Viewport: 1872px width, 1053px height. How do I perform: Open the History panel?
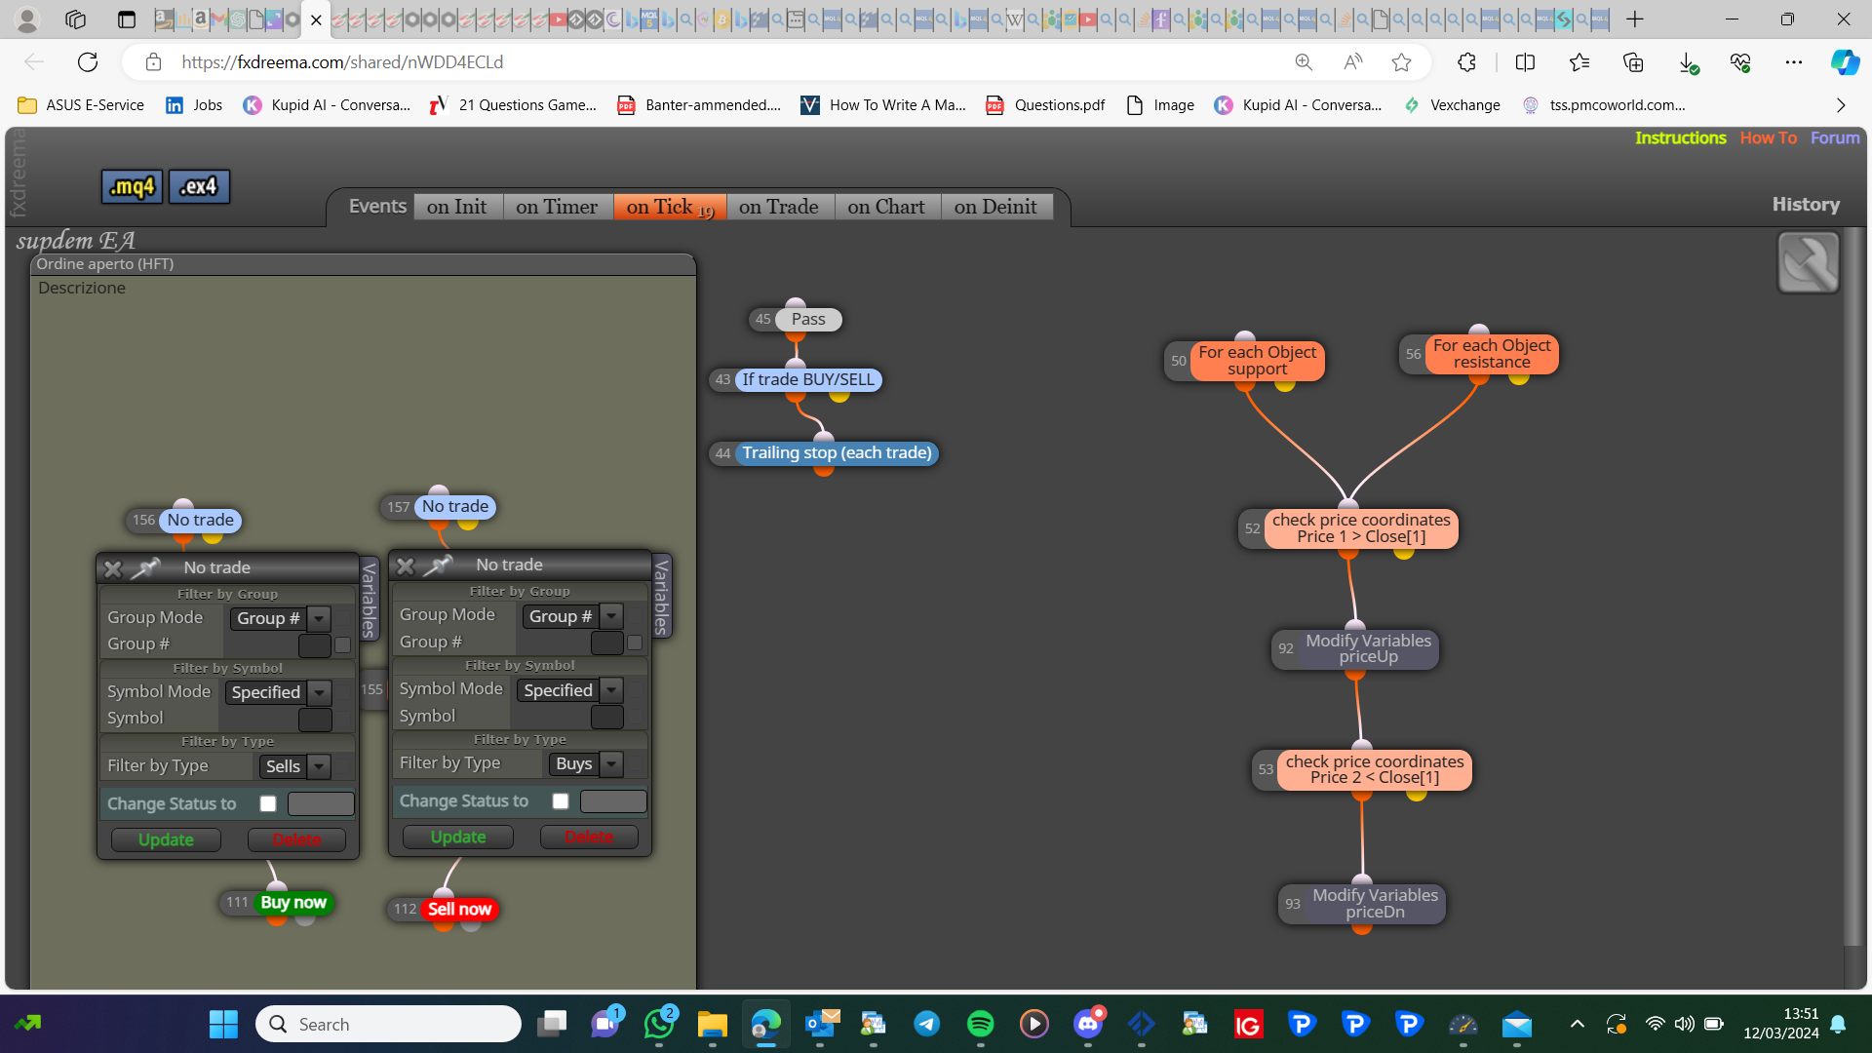pyautogui.click(x=1806, y=205)
